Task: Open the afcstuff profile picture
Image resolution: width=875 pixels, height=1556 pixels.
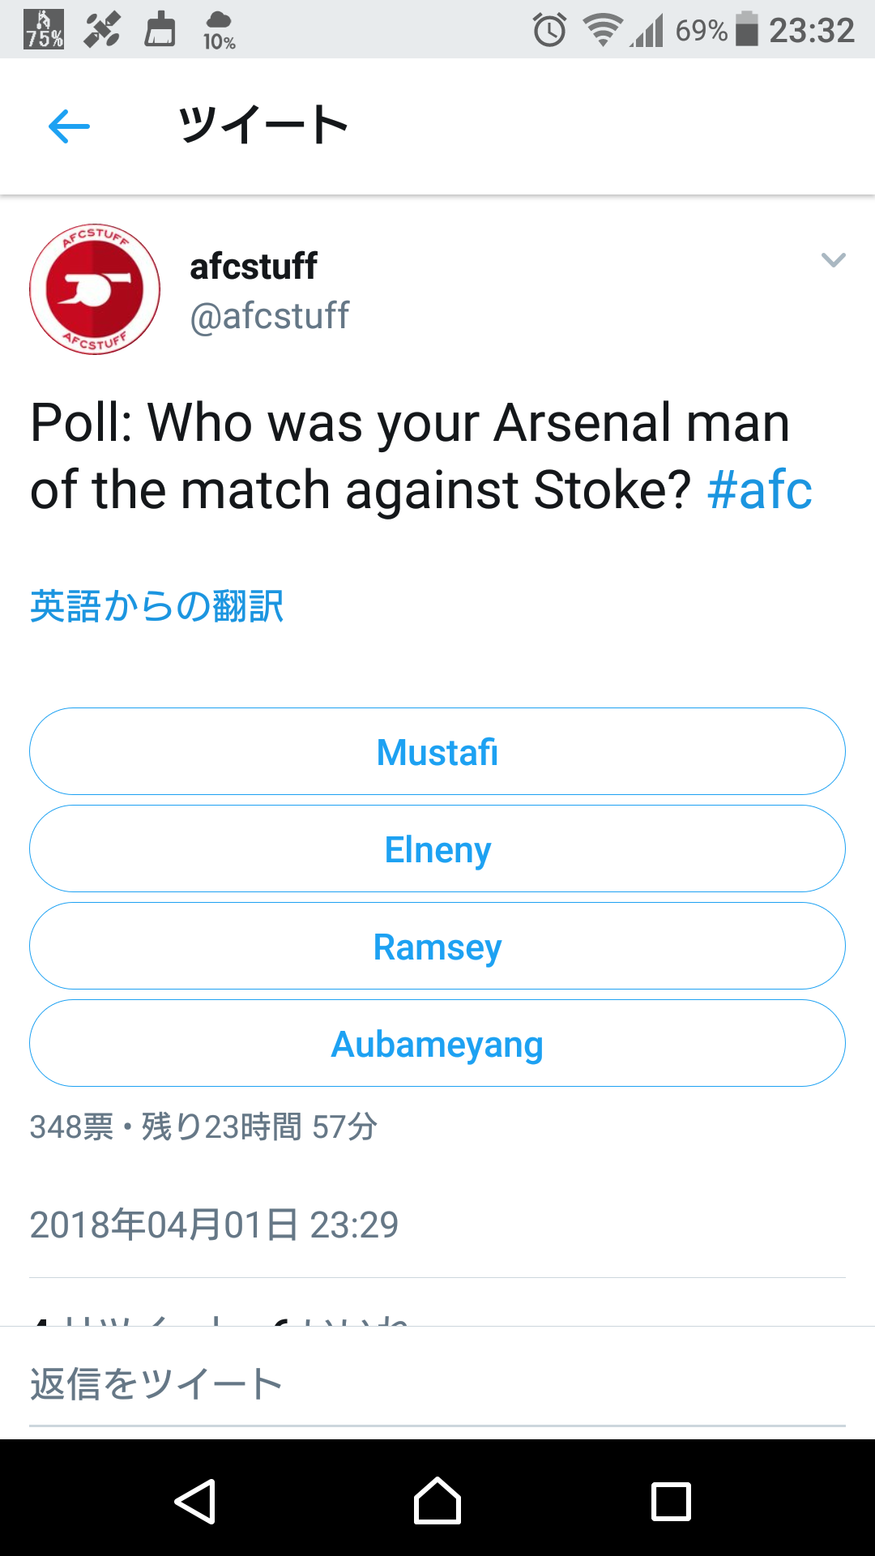Action: point(95,289)
